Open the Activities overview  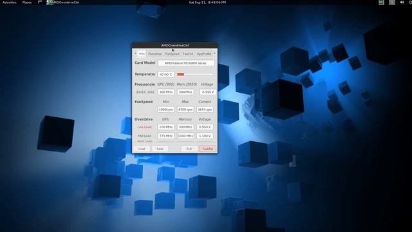coord(10,3)
